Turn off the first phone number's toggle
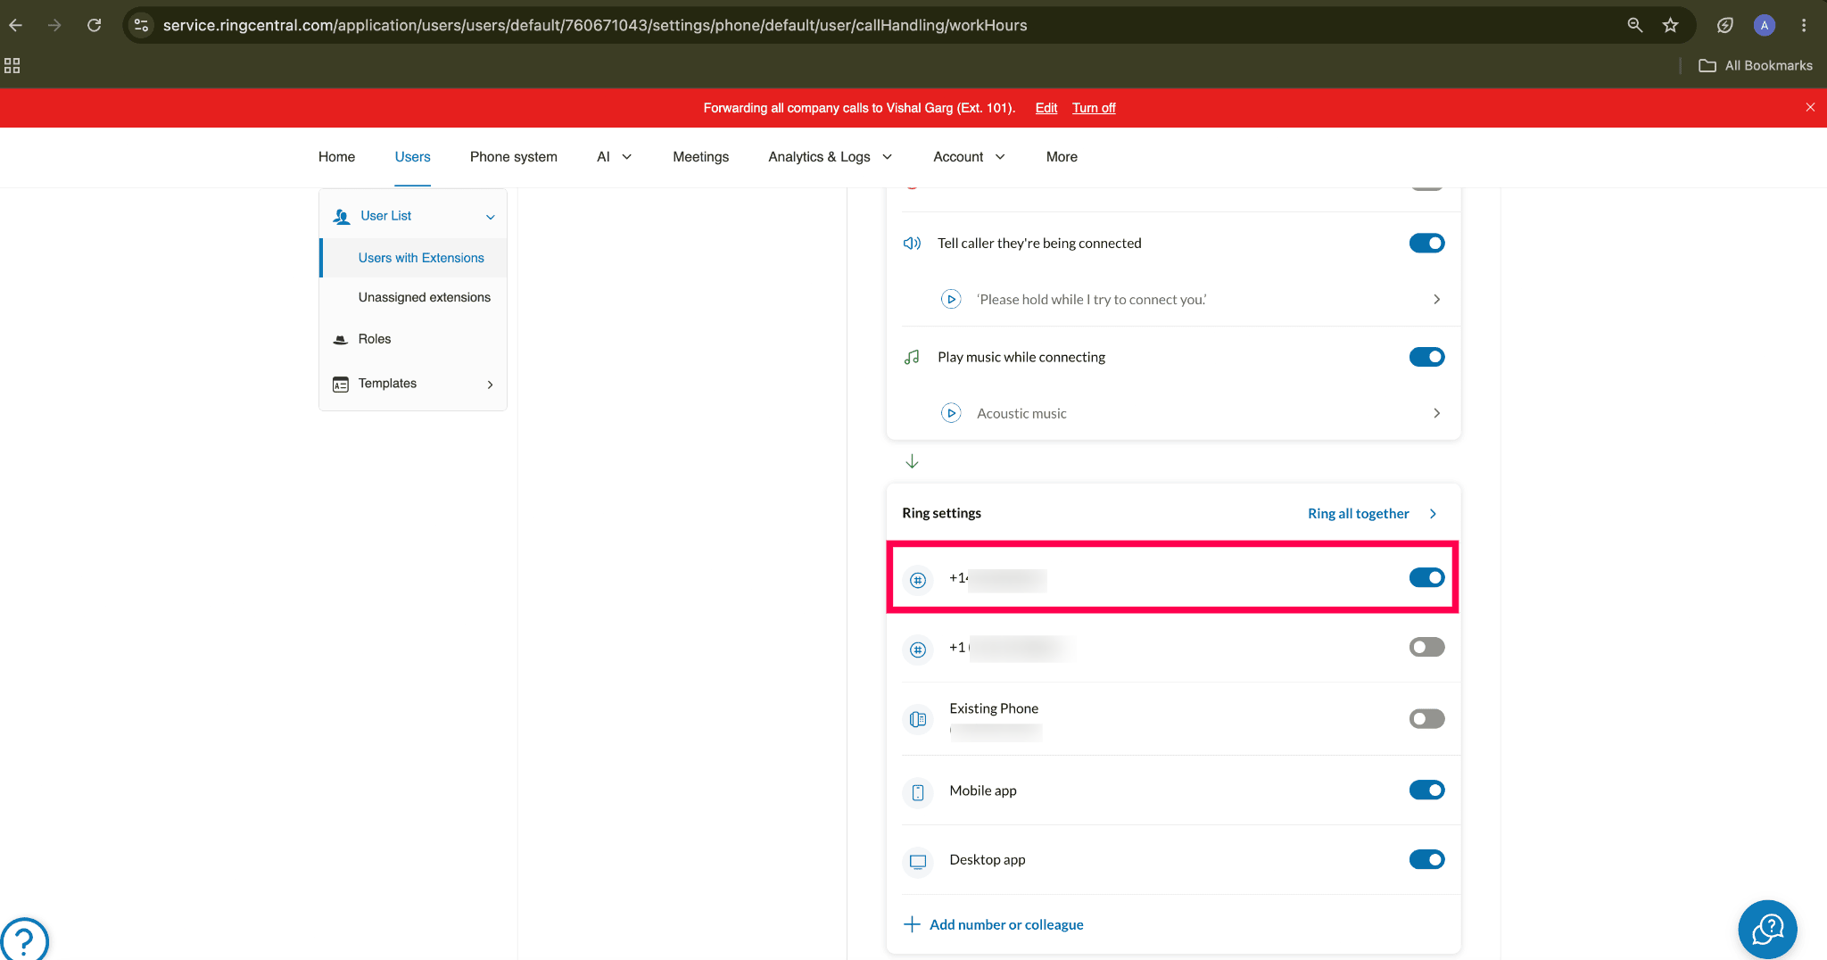The width and height of the screenshot is (1827, 960). pos(1426,578)
